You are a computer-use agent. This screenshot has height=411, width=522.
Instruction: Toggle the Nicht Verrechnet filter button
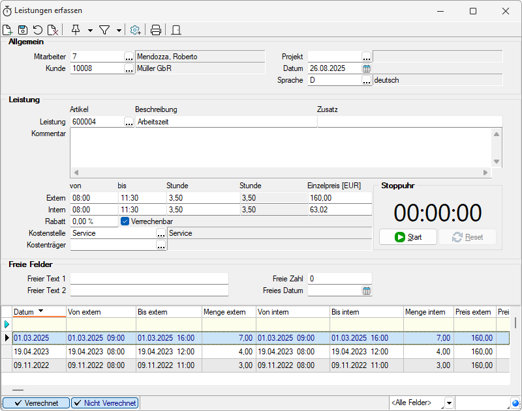point(104,403)
